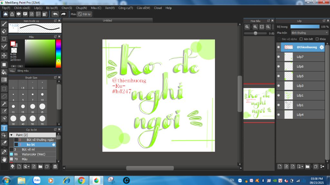Select the Gradient tool
The image size is (330, 185).
click(x=4, y=80)
